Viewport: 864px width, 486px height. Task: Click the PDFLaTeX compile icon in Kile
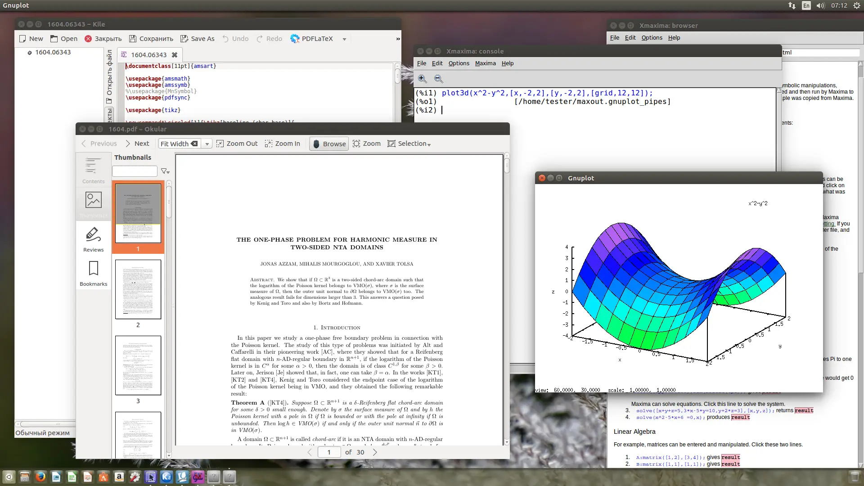point(295,39)
